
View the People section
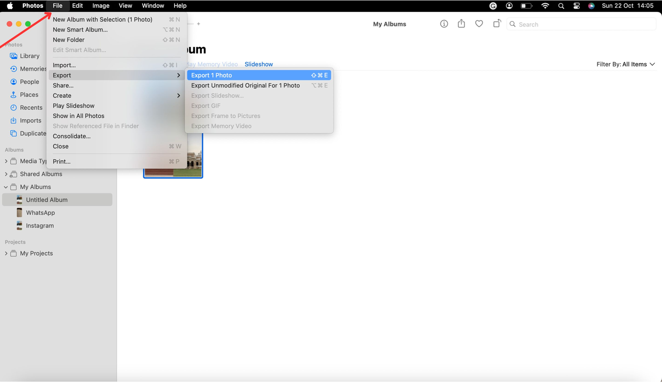[30, 82]
